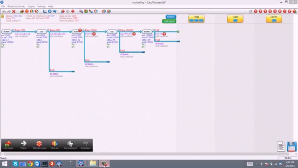Toggle the Cash game button
Viewport: 298px width, 168px height.
(x=169, y=21)
